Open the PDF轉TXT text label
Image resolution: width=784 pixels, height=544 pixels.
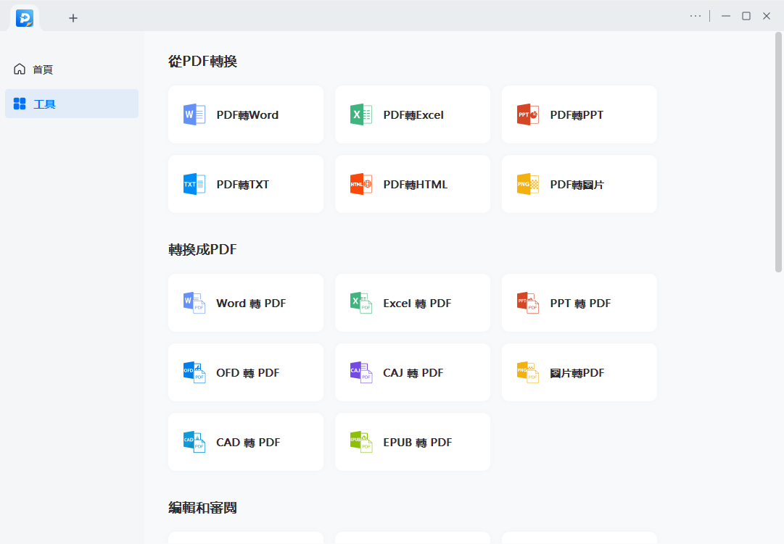click(x=242, y=184)
